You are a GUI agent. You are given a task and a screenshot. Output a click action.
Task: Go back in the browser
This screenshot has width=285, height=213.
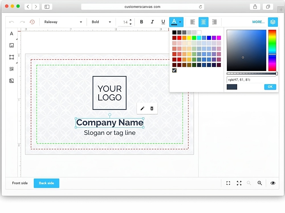[28, 7]
